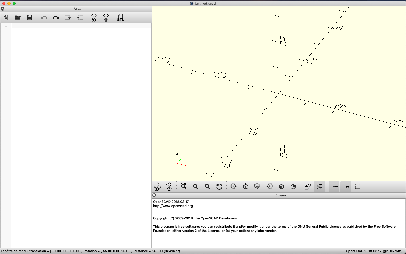Render the model from the editor toolbar
Image resolution: width=406 pixels, height=254 pixels.
click(106, 18)
